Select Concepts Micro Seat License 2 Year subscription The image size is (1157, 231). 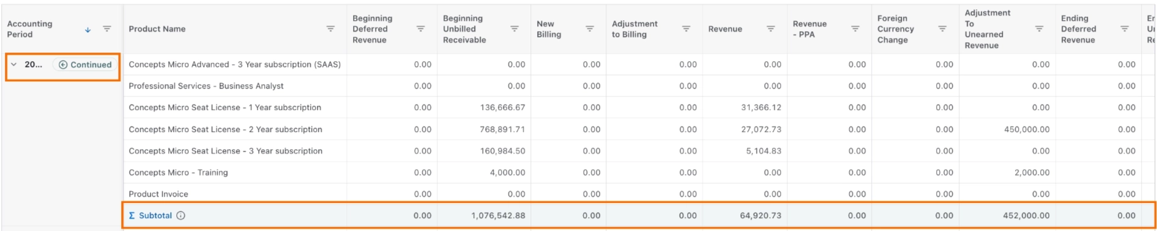click(x=225, y=130)
